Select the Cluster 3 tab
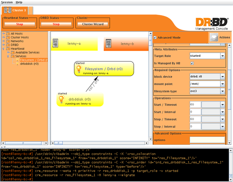This screenshot has width=233, height=182. [x=15, y=10]
